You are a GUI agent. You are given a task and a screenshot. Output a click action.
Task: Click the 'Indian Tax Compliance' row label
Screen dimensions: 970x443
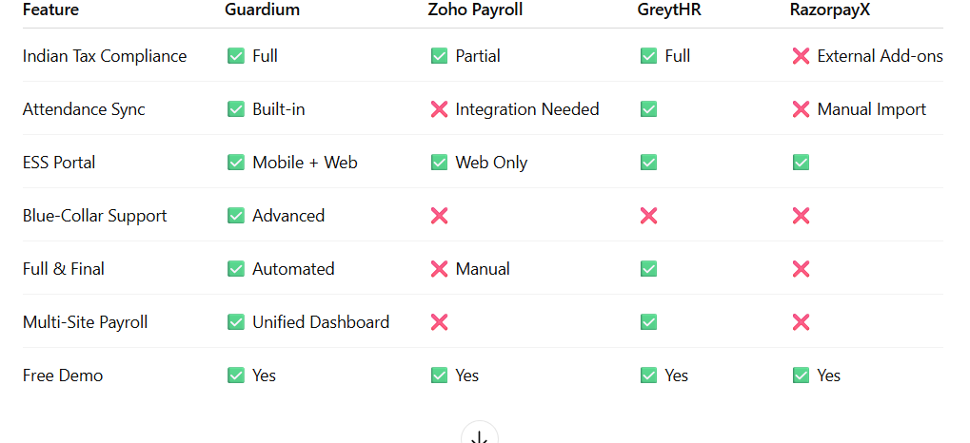click(105, 56)
